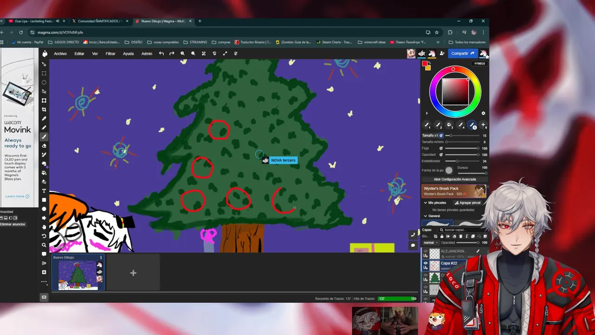595x335 pixels.
Task: Toggle visibility of the tree layer
Action: point(425,275)
